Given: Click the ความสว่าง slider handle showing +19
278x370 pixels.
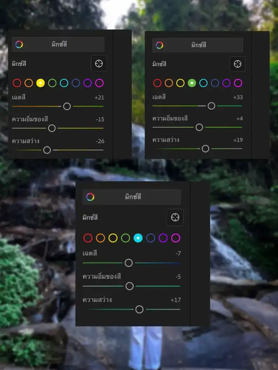Looking at the screenshot, I should click(x=205, y=149).
